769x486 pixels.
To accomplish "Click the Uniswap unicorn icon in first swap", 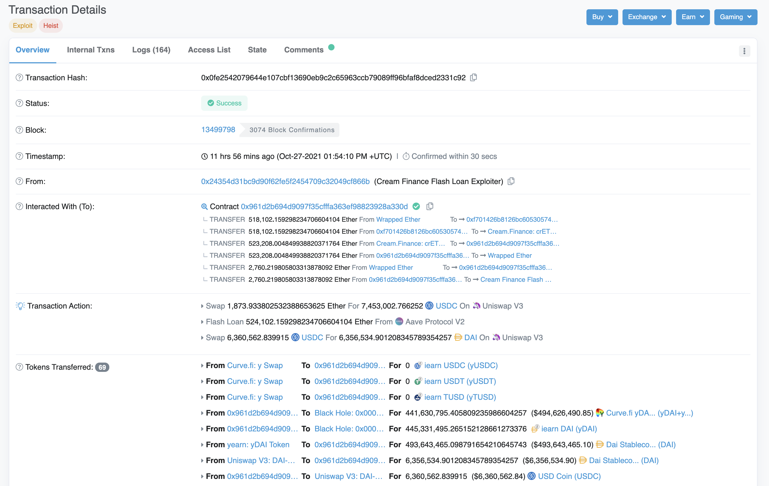I will [x=477, y=306].
